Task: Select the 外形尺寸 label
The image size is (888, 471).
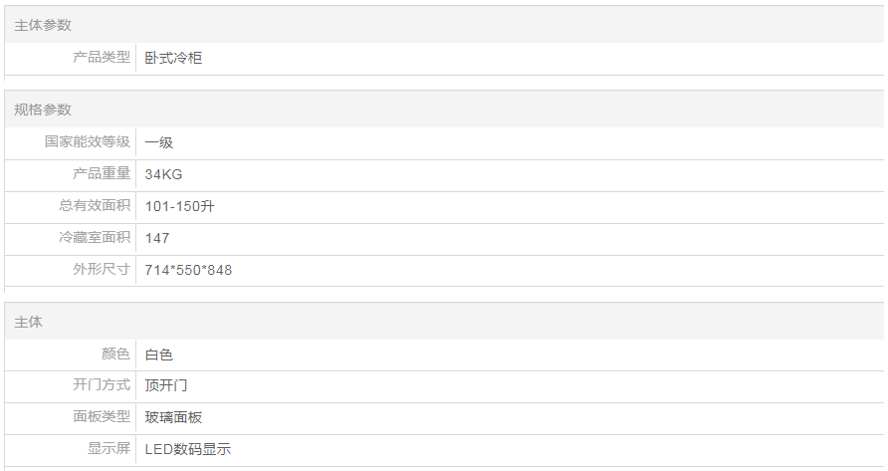Action: [102, 270]
